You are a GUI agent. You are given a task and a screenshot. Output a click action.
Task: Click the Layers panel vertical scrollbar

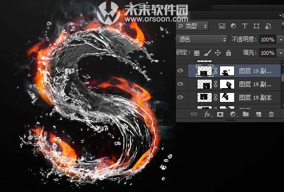tap(283, 78)
